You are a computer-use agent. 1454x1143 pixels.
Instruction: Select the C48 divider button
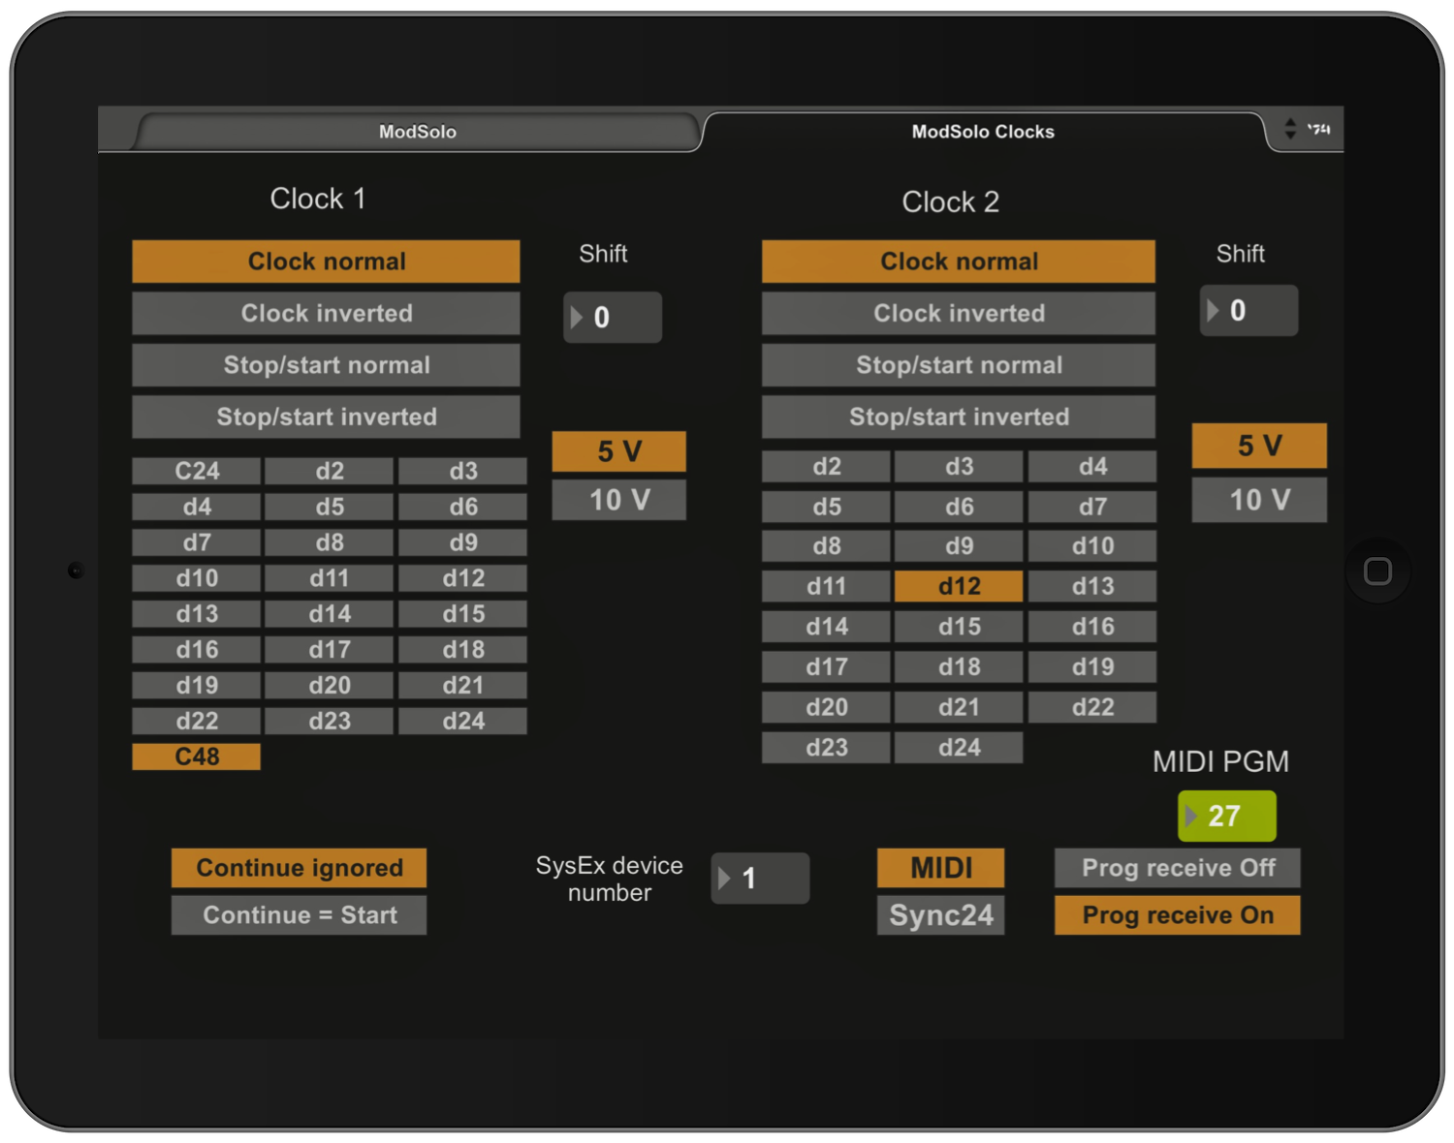pyautogui.click(x=197, y=757)
